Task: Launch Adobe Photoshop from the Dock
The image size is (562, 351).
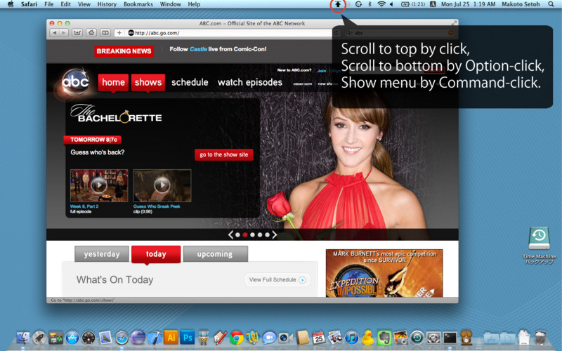Action: [x=188, y=338]
